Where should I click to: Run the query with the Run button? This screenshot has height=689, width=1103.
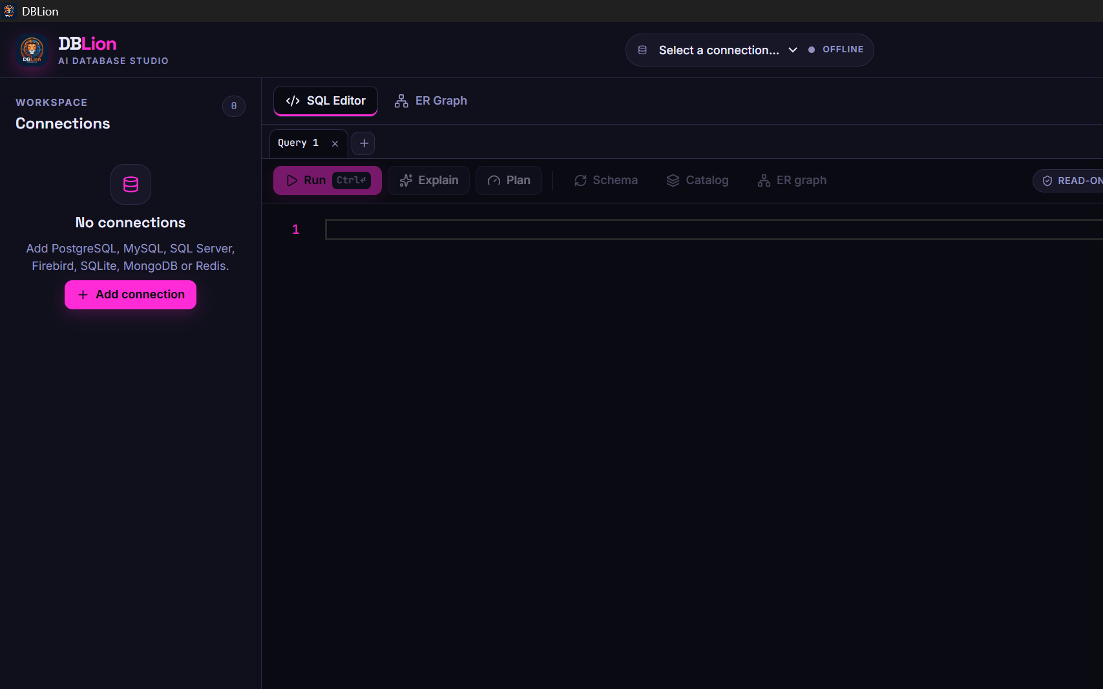point(328,181)
